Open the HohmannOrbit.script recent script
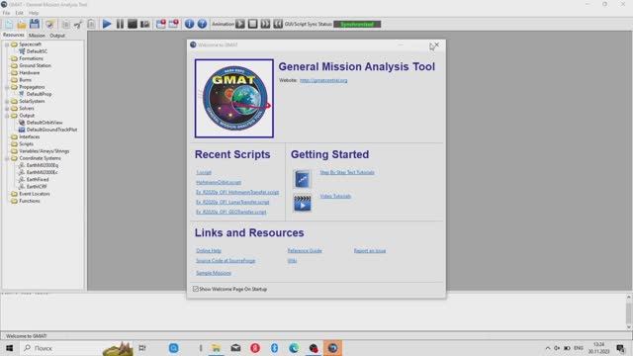Image resolution: width=633 pixels, height=356 pixels. tap(219, 182)
